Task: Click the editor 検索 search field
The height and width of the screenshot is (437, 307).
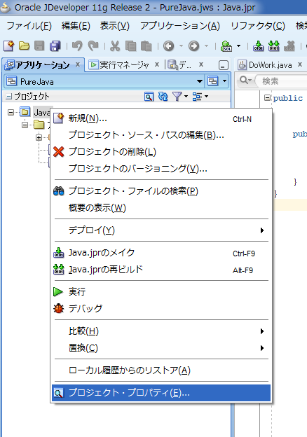Action: click(x=282, y=81)
